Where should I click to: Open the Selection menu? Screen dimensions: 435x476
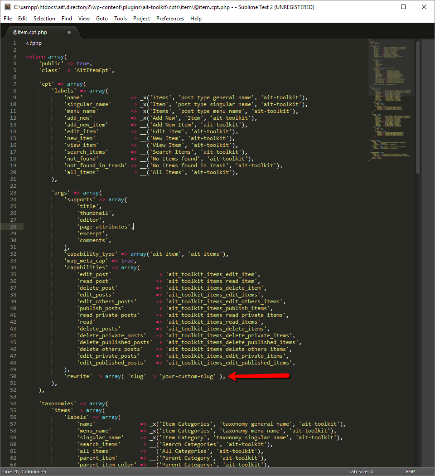(44, 19)
